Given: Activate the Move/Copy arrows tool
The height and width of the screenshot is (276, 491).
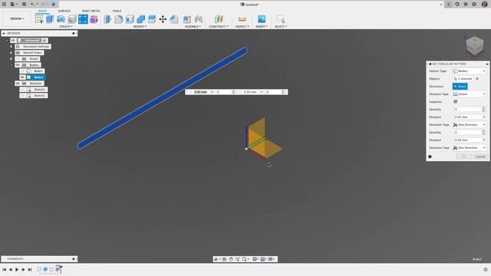Looking at the screenshot, I should (x=163, y=19).
